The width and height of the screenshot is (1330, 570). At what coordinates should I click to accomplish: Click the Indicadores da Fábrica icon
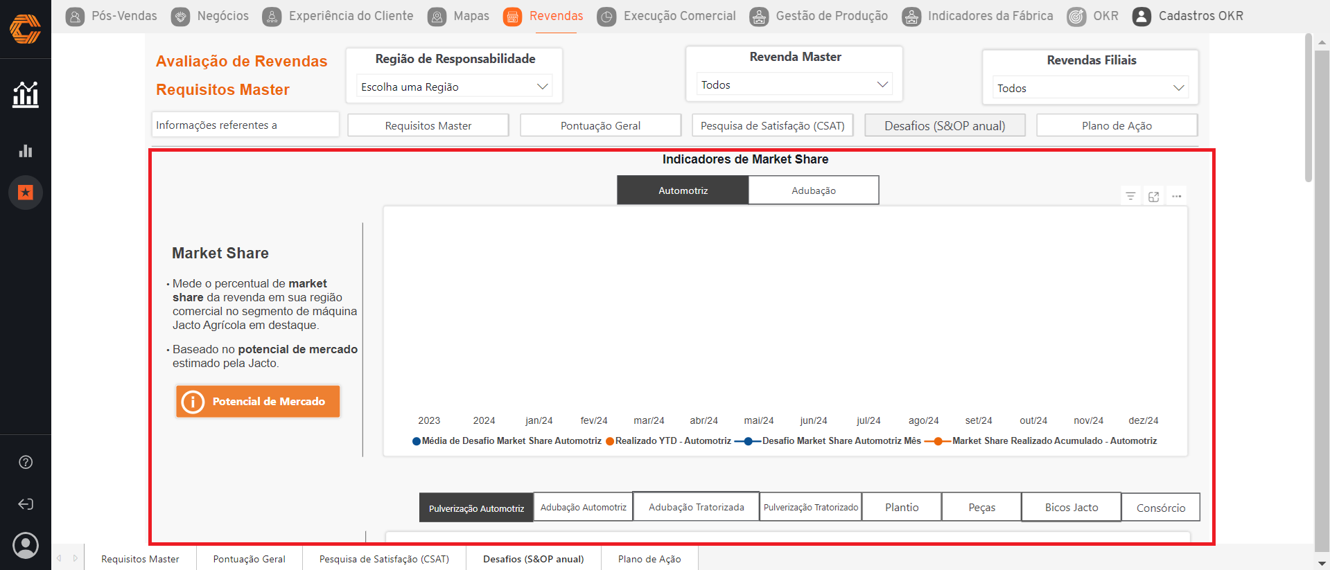pos(911,17)
